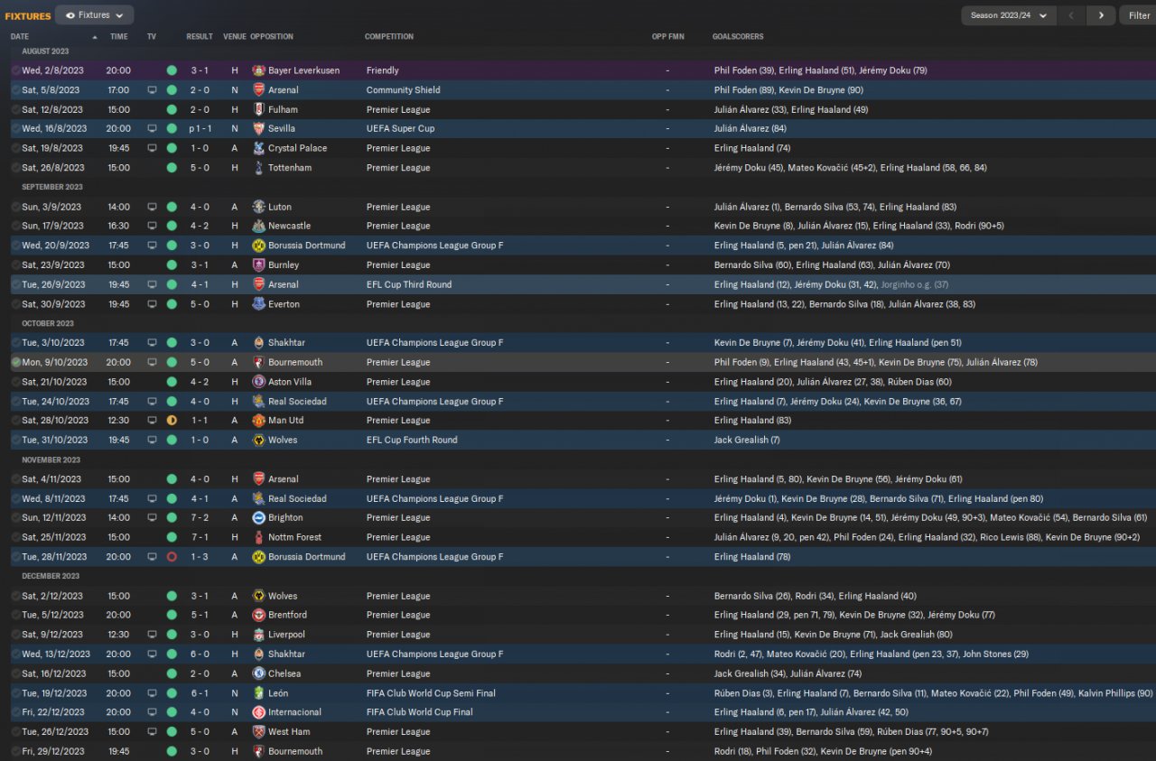Select the row circle beside Sun, 12/11/2023

[15, 518]
